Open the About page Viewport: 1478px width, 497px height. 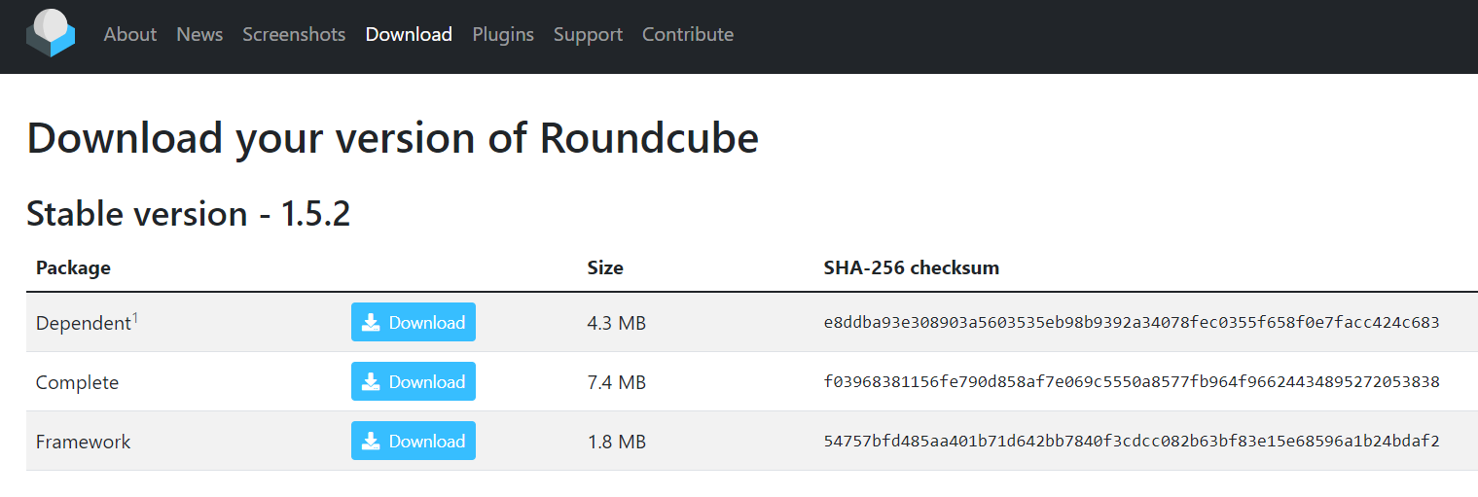(130, 34)
